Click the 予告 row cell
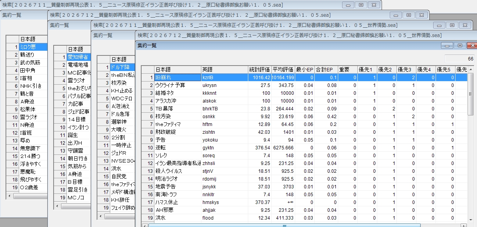Image resolution: width=477 pixels, height=227 pixels. click(x=178, y=140)
